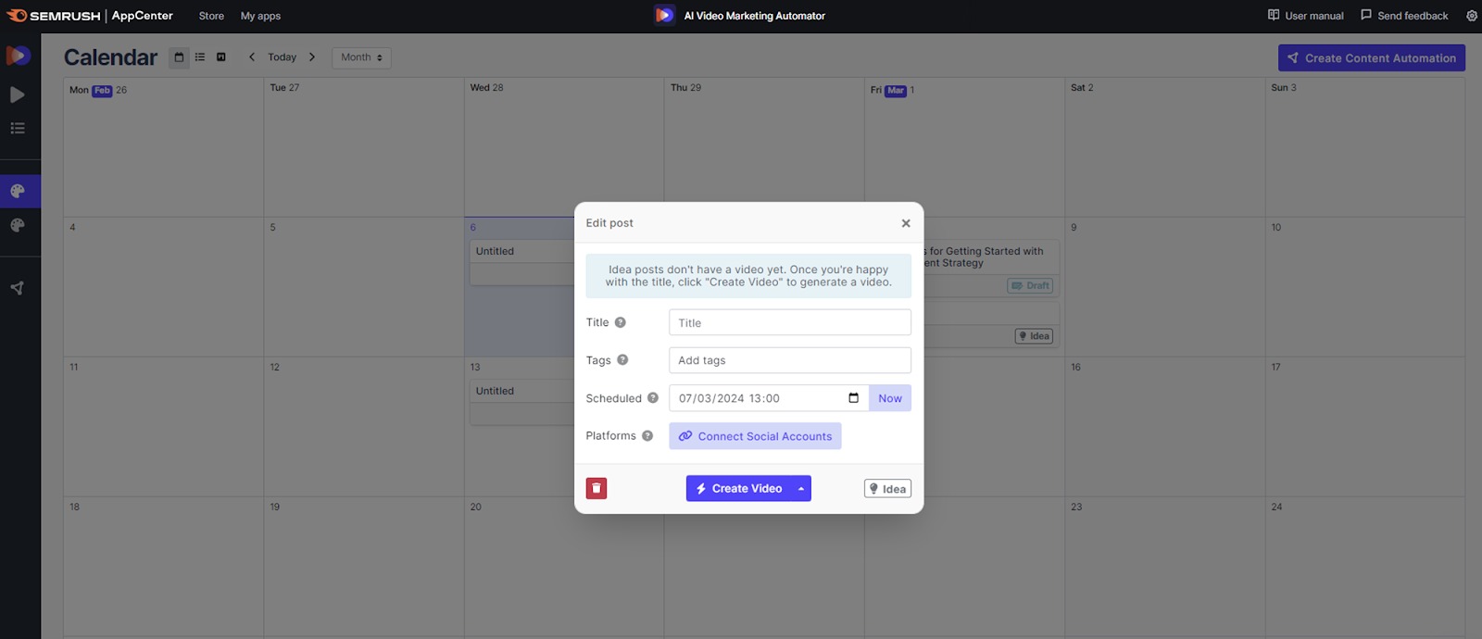Click the paper plane icon in the left sidebar

pos(18,288)
